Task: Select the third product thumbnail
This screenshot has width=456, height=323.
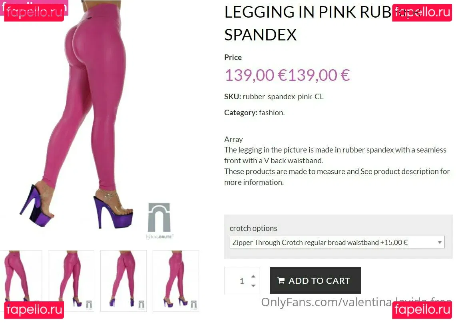Action: pos(123,281)
